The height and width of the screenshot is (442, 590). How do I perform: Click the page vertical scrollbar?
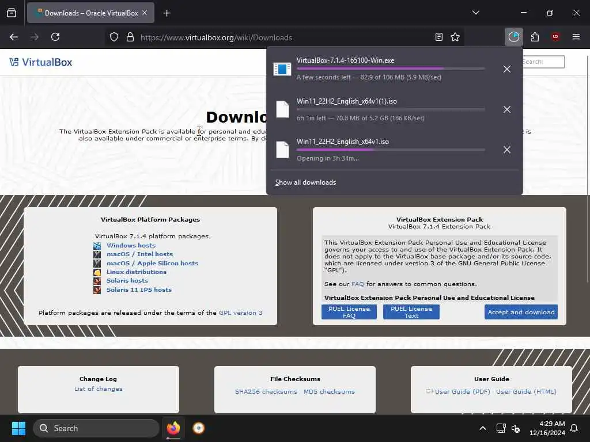point(587,169)
